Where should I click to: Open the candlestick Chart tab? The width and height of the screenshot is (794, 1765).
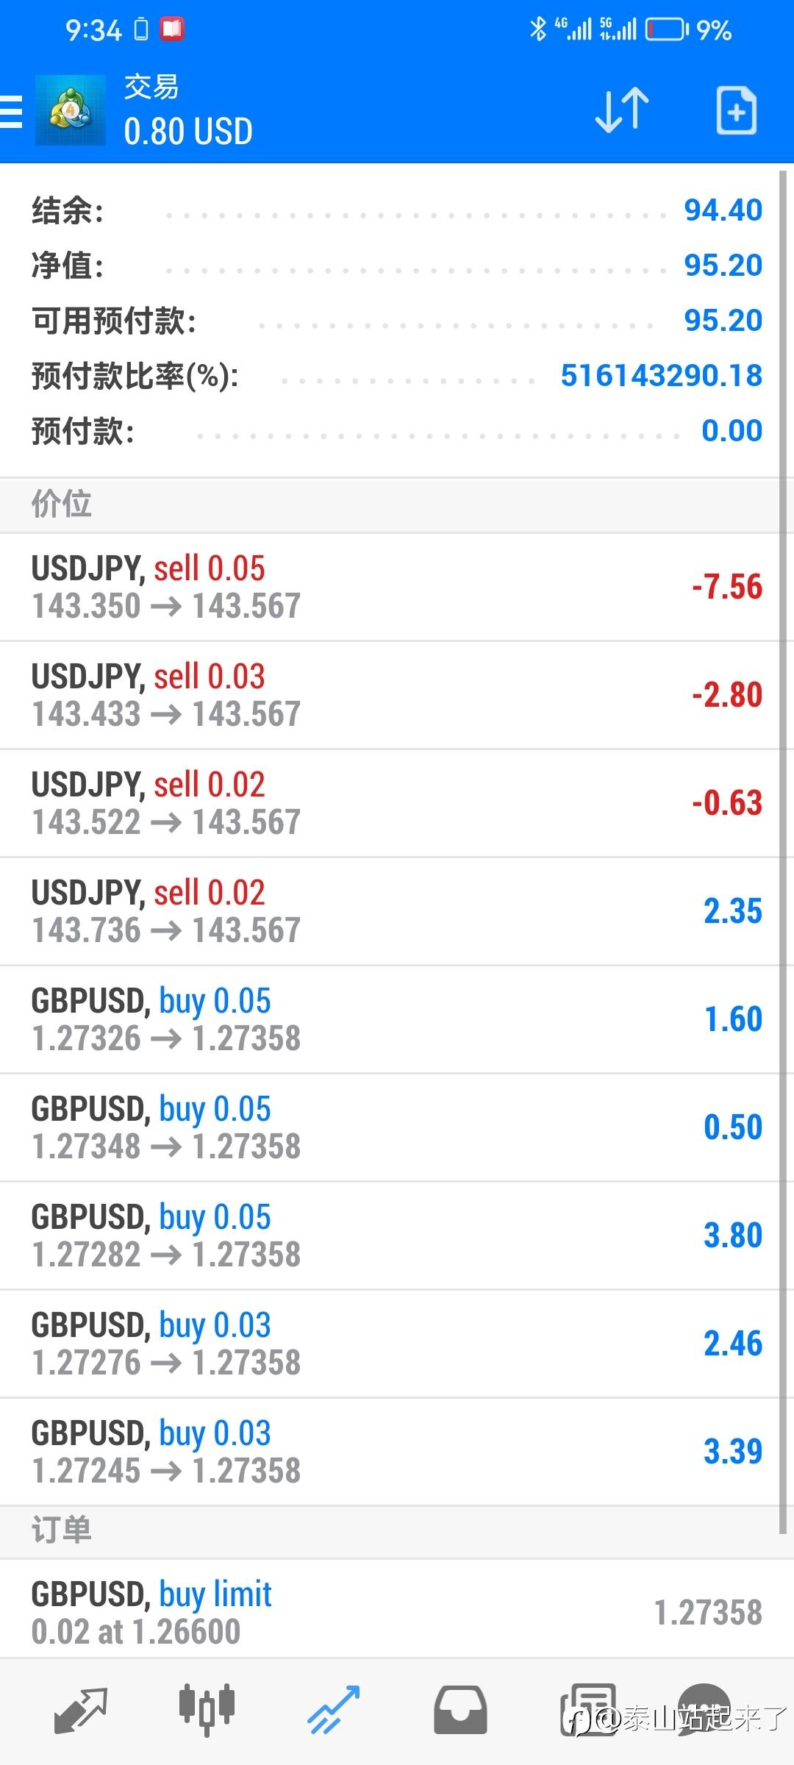tap(207, 1709)
